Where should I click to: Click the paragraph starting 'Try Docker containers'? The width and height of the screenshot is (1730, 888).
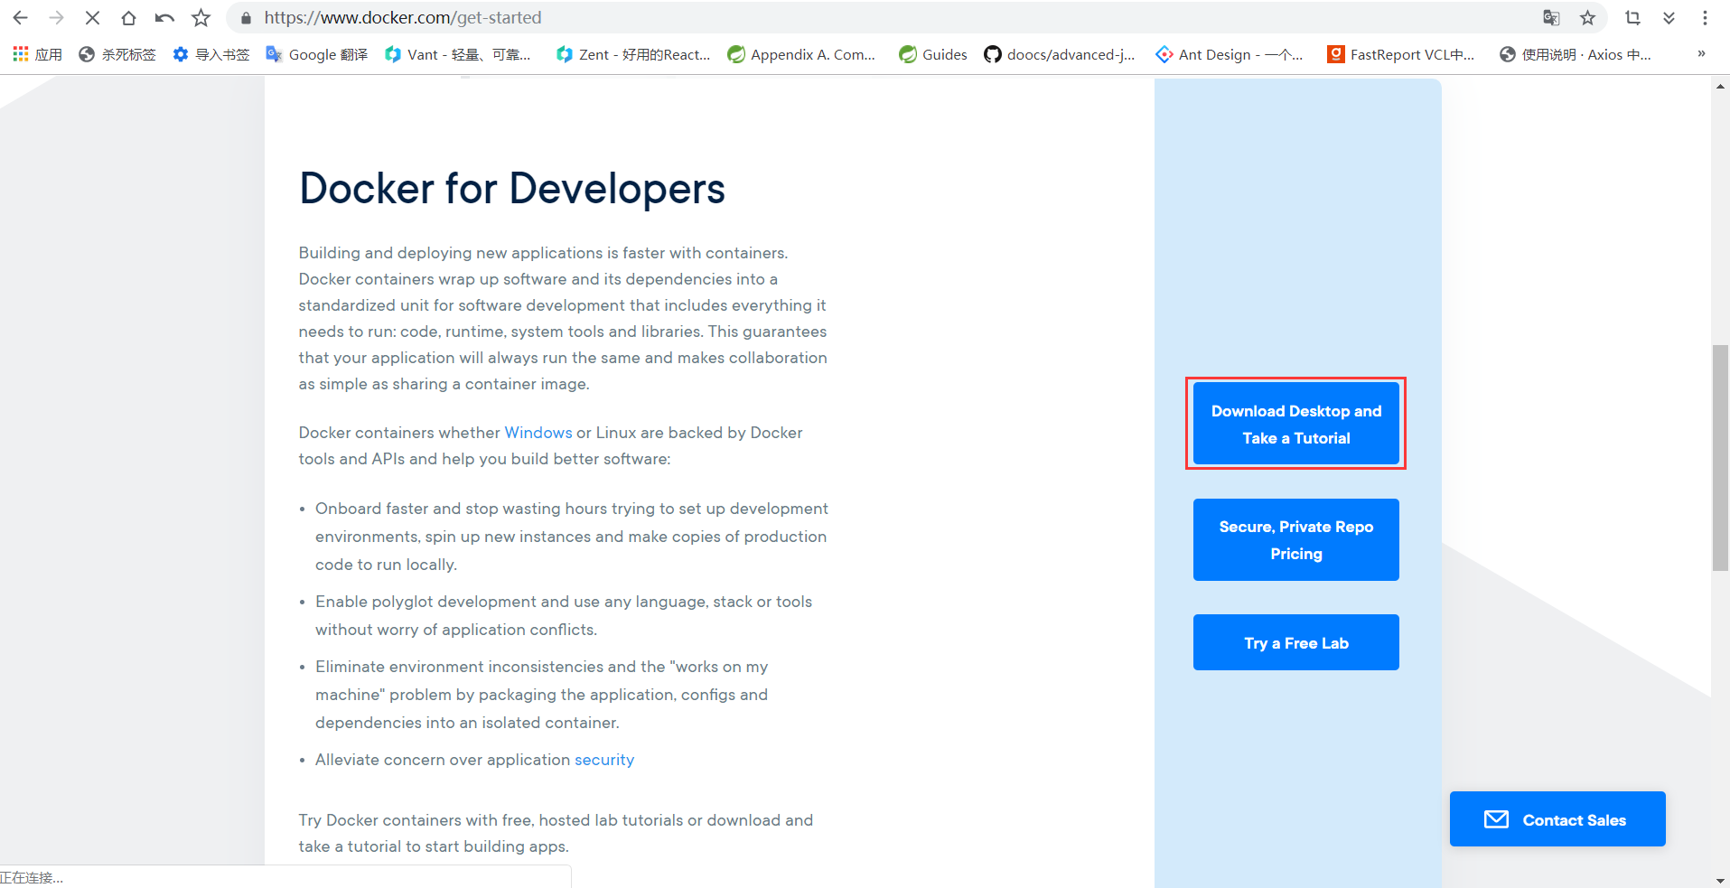click(x=556, y=833)
